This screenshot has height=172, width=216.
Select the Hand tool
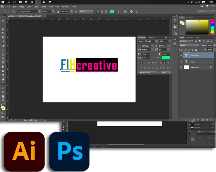(3, 96)
